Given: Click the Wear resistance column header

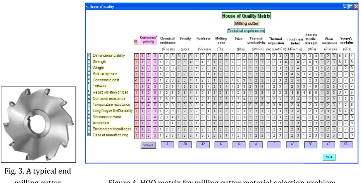Looking at the screenshot, I should point(329,41).
